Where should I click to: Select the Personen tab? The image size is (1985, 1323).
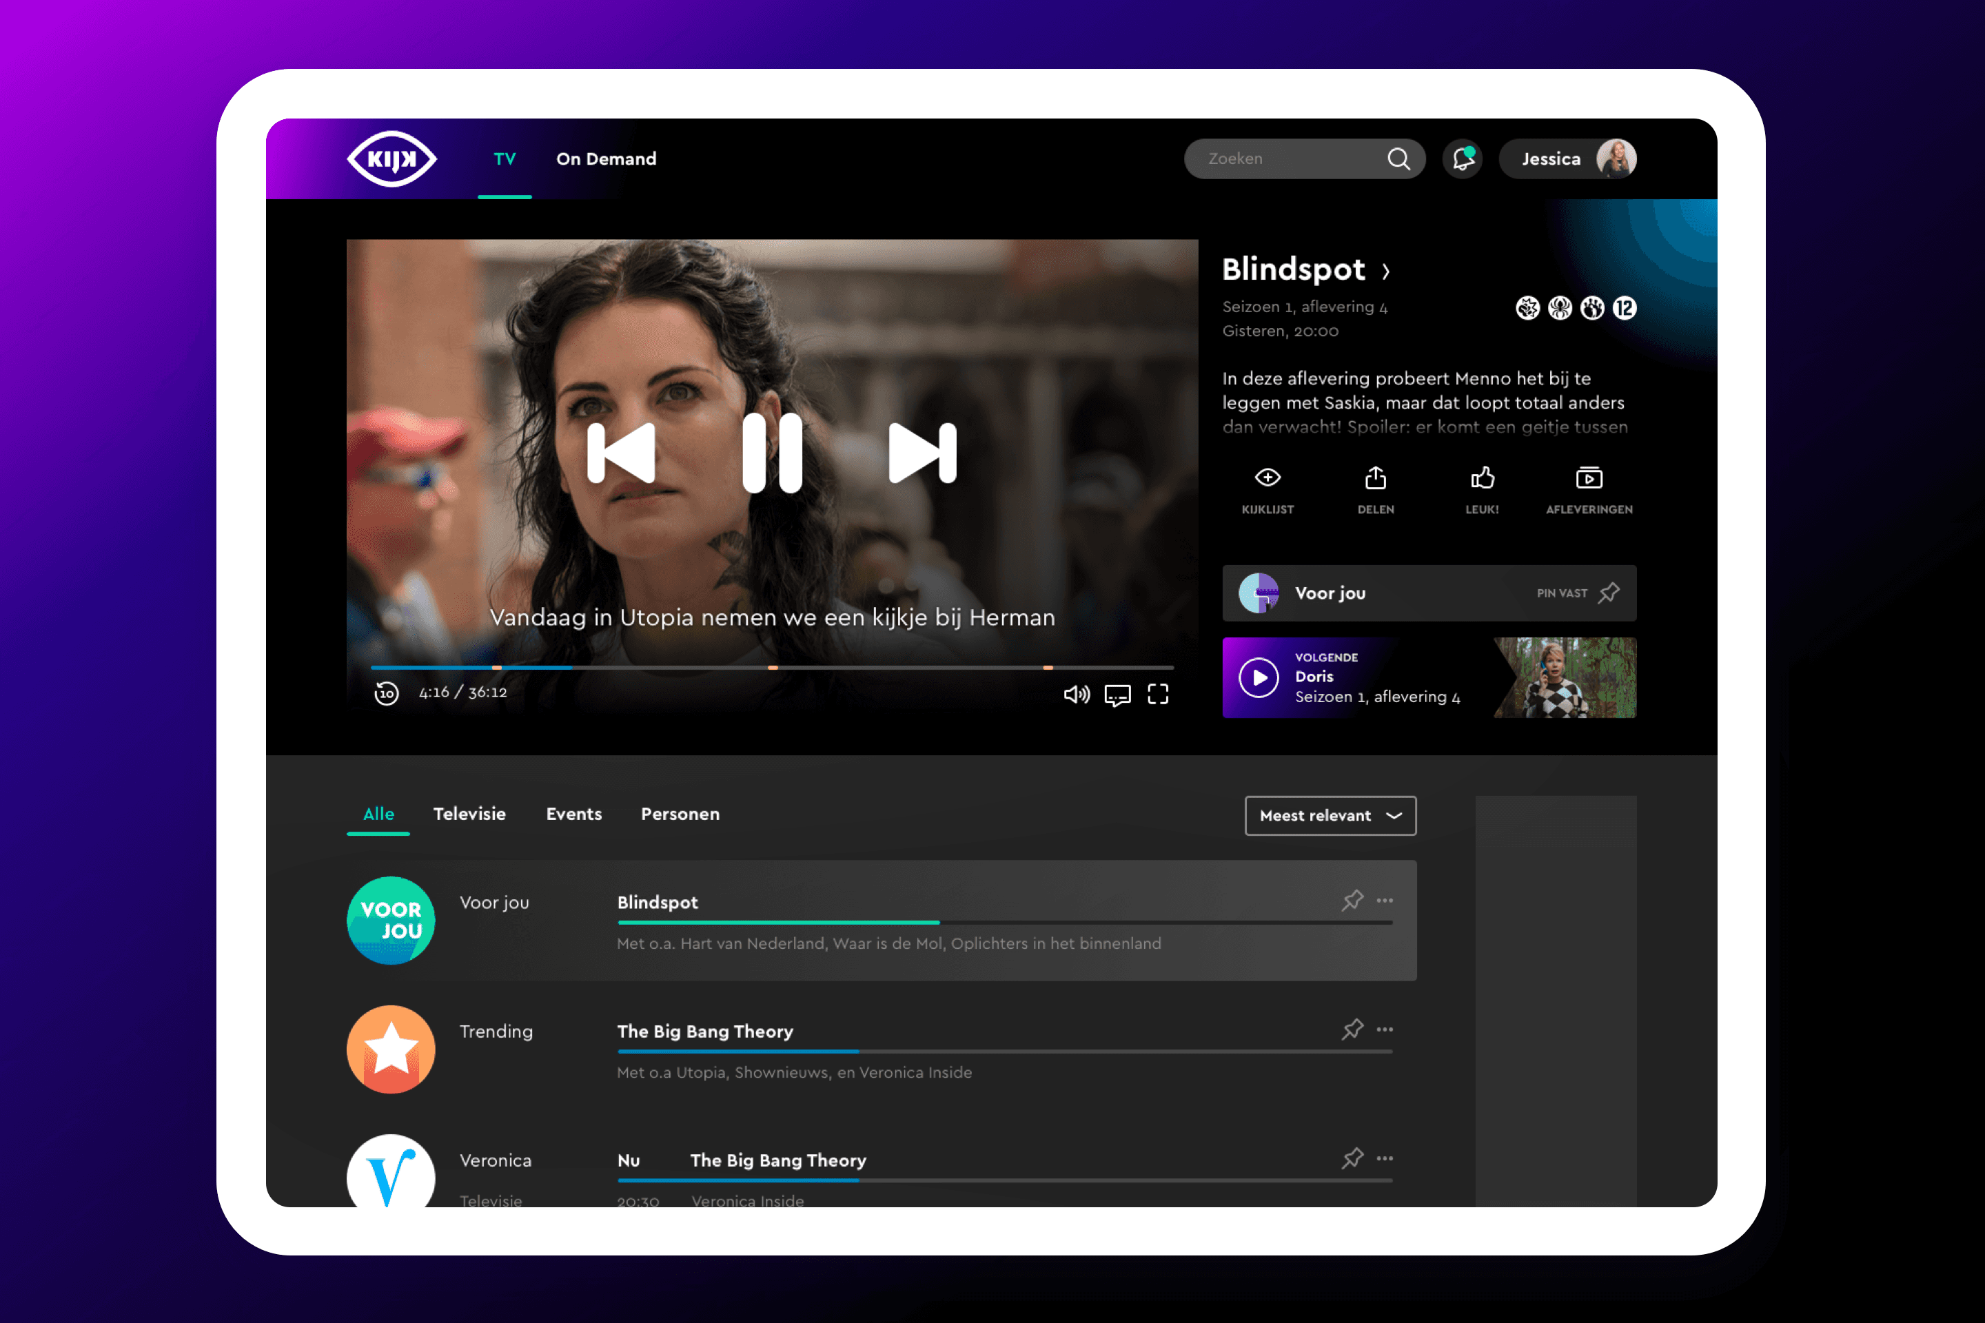tap(680, 814)
